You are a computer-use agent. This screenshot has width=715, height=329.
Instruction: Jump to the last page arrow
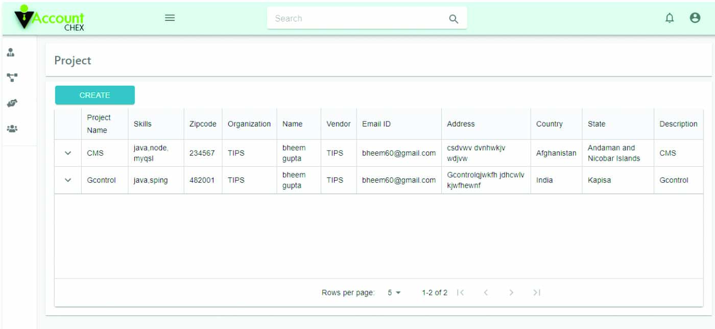click(536, 293)
